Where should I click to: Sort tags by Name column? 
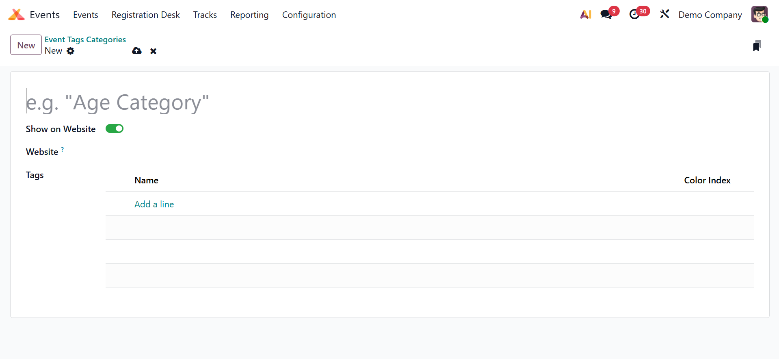point(147,180)
